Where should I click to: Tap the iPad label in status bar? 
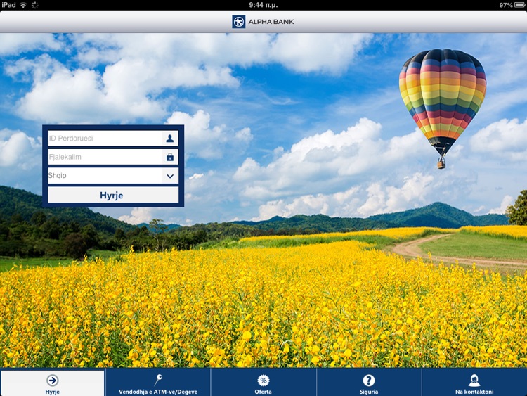pos(8,5)
